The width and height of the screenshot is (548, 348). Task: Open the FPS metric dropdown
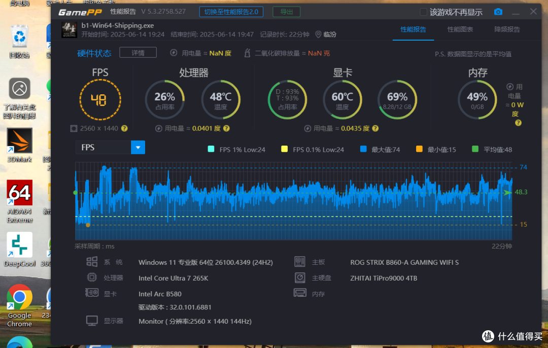click(138, 147)
